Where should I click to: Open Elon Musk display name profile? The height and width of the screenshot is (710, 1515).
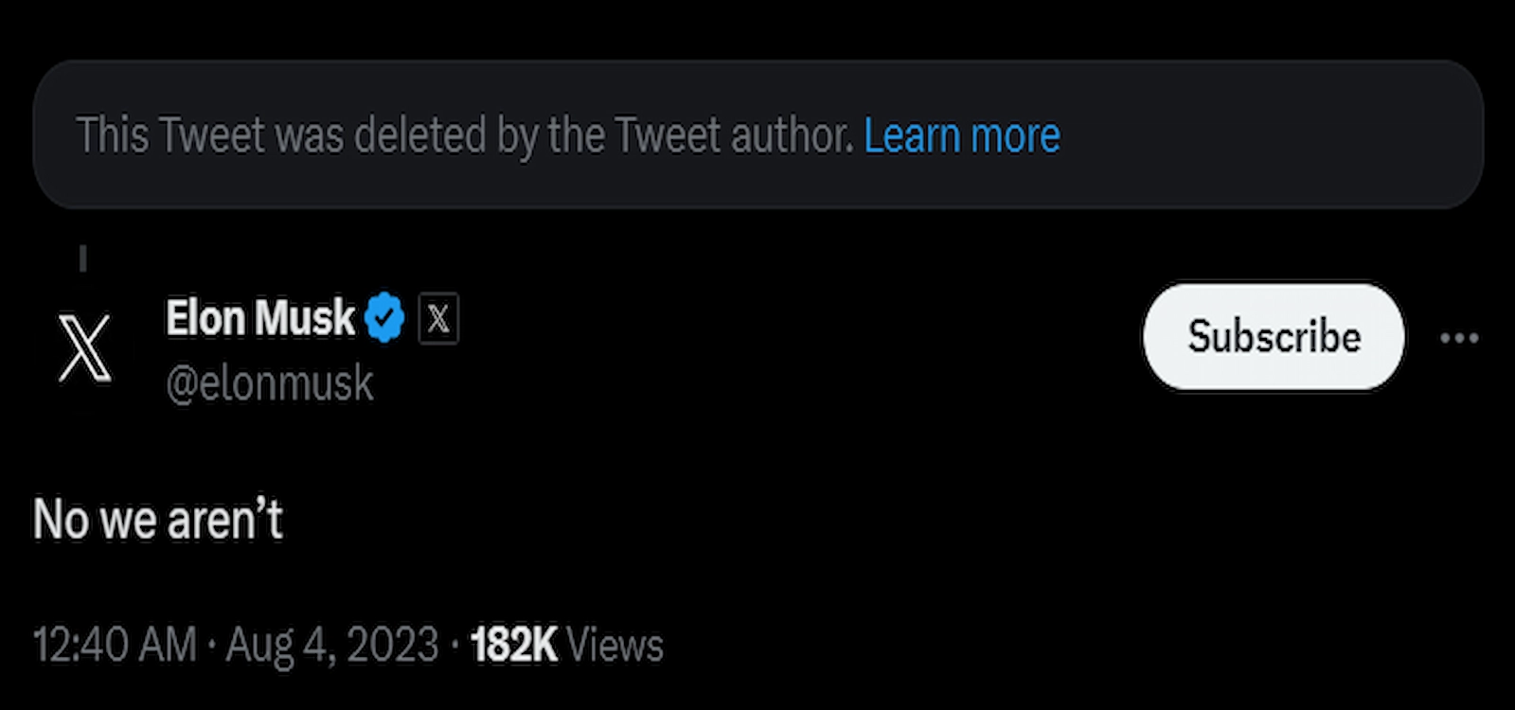pos(259,318)
